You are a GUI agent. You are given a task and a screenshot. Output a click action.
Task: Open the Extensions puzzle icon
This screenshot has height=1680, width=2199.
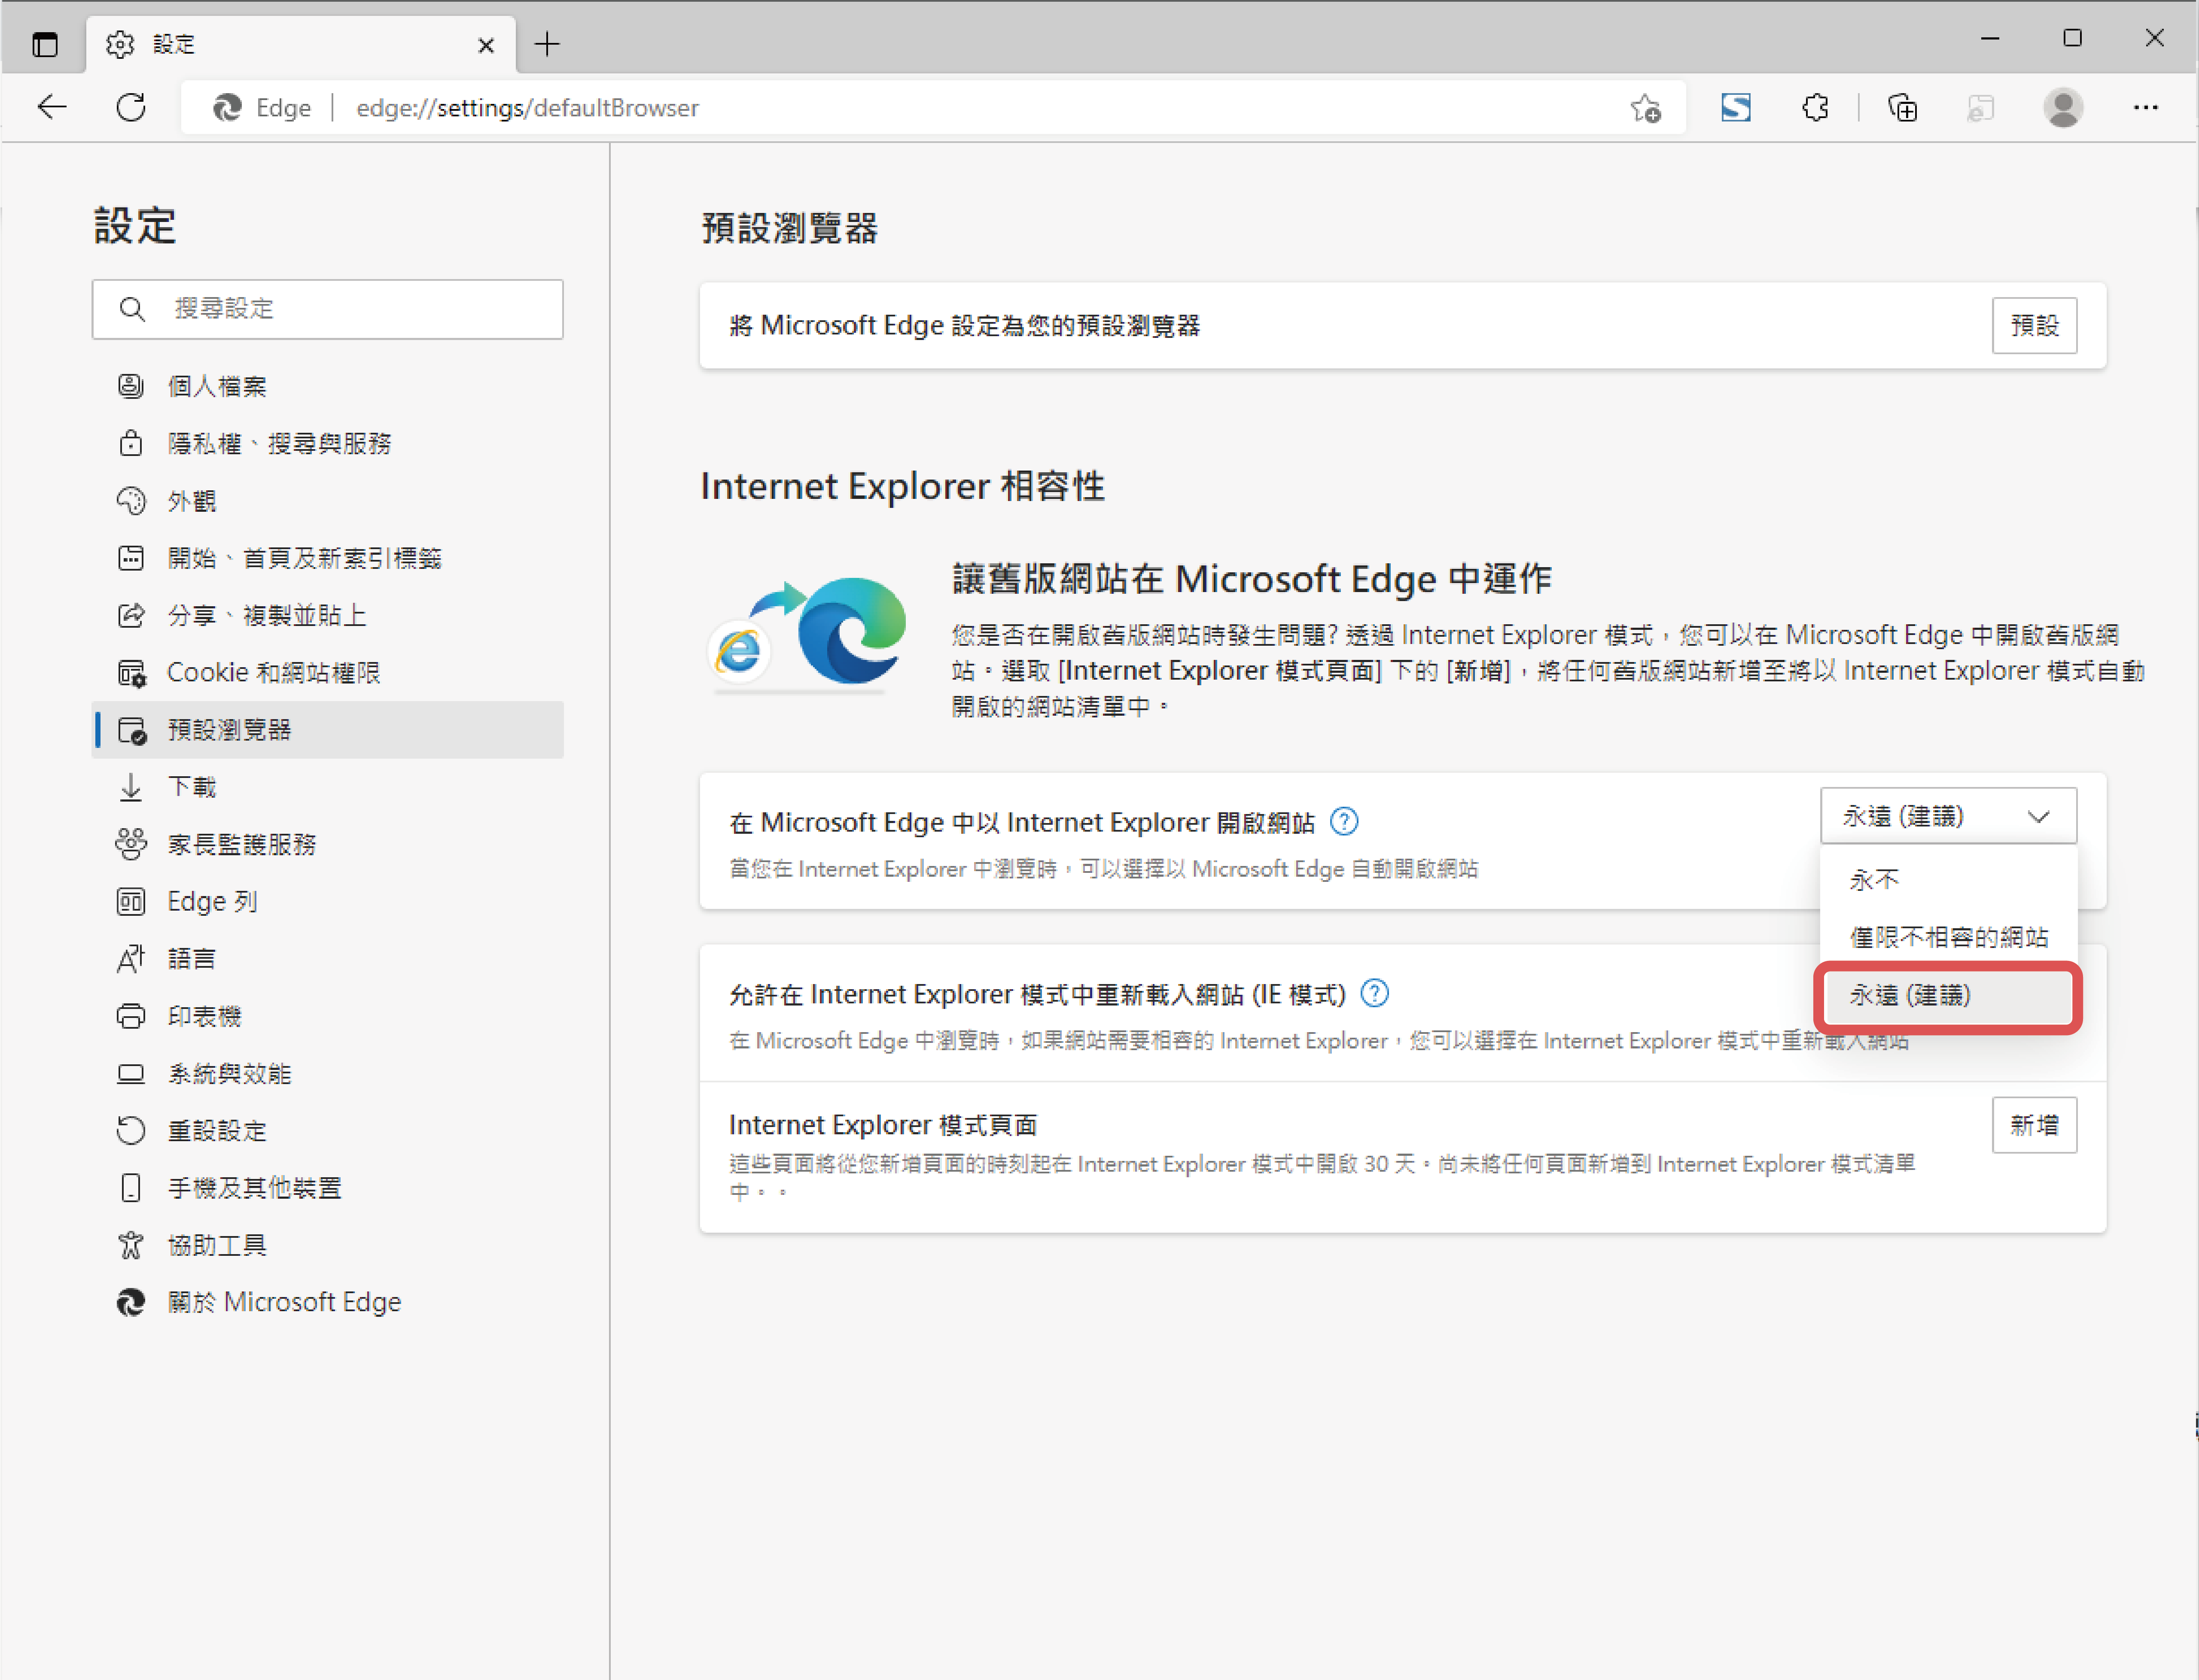pos(1815,107)
